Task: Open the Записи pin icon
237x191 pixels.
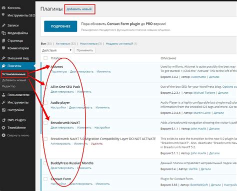Action: tap(3, 25)
